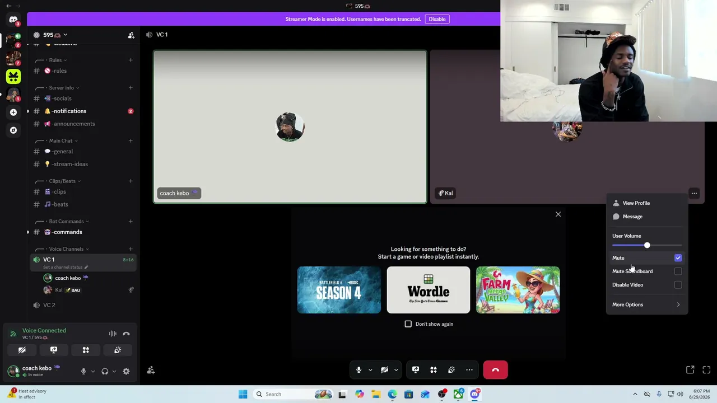Viewport: 717px width, 403px height.
Task: Open the 595 server name dropdown
Action: [55, 35]
